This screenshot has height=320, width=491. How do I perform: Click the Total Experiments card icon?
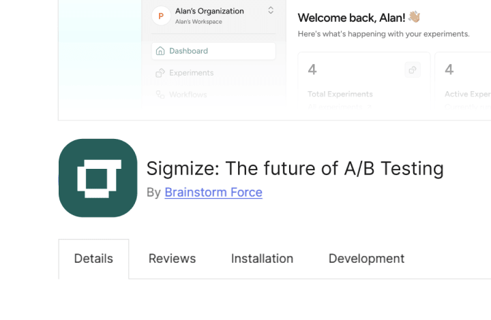[x=413, y=69]
